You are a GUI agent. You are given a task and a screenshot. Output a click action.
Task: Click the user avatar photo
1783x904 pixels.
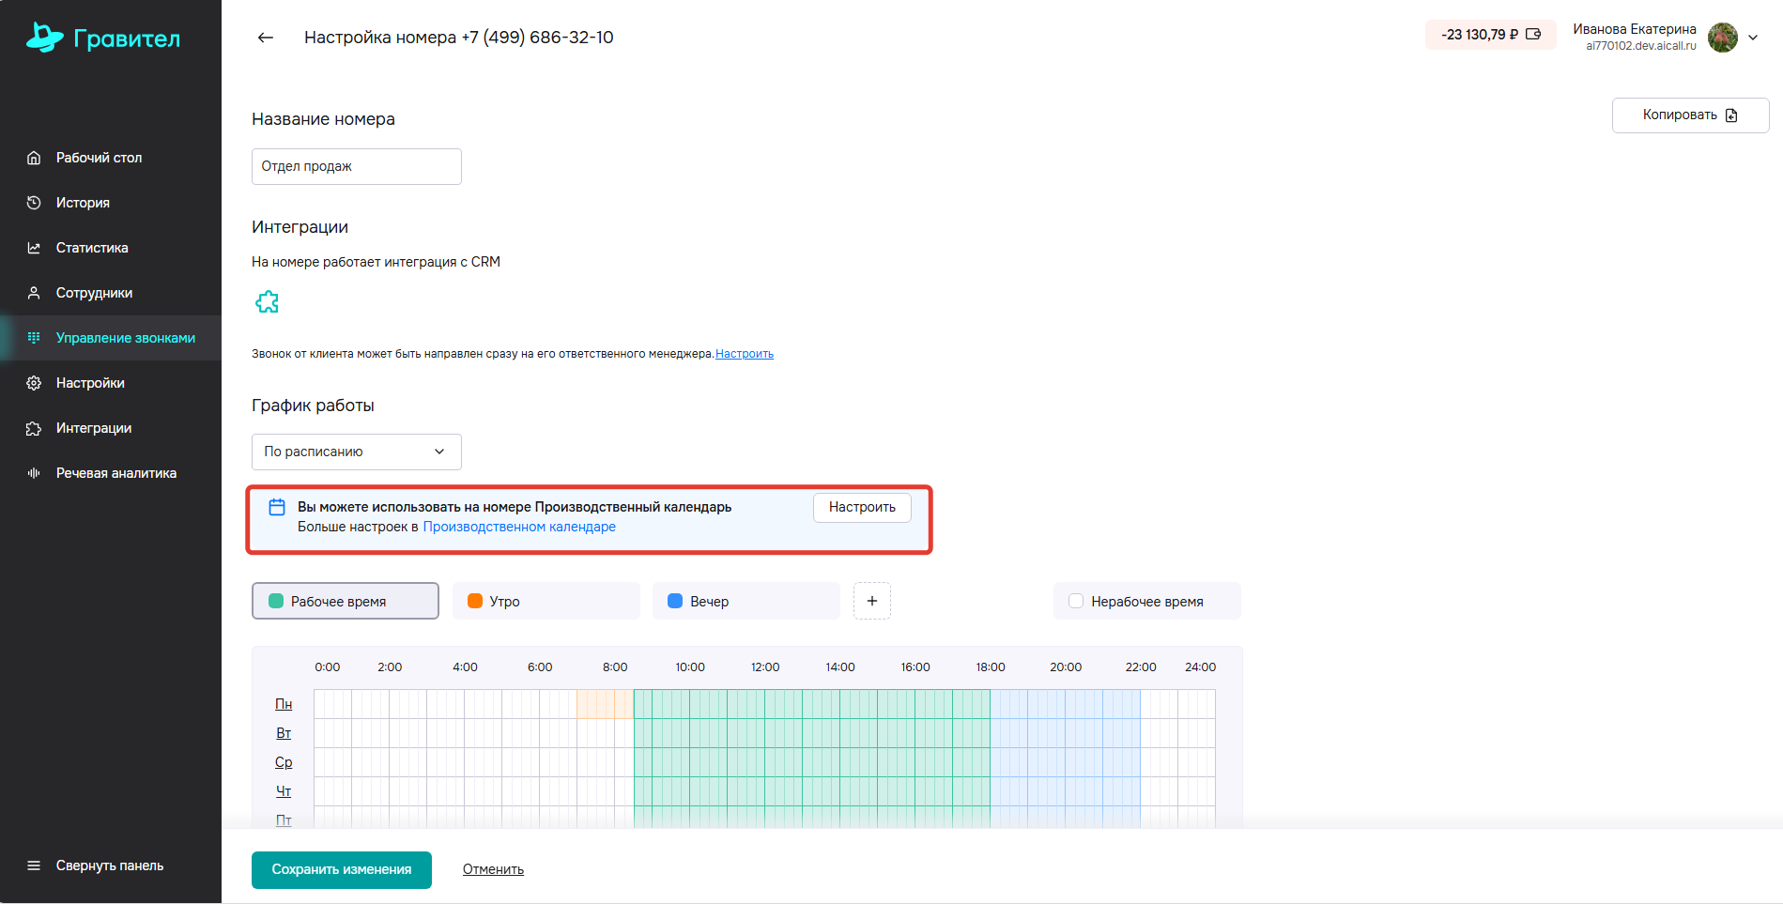tap(1722, 38)
